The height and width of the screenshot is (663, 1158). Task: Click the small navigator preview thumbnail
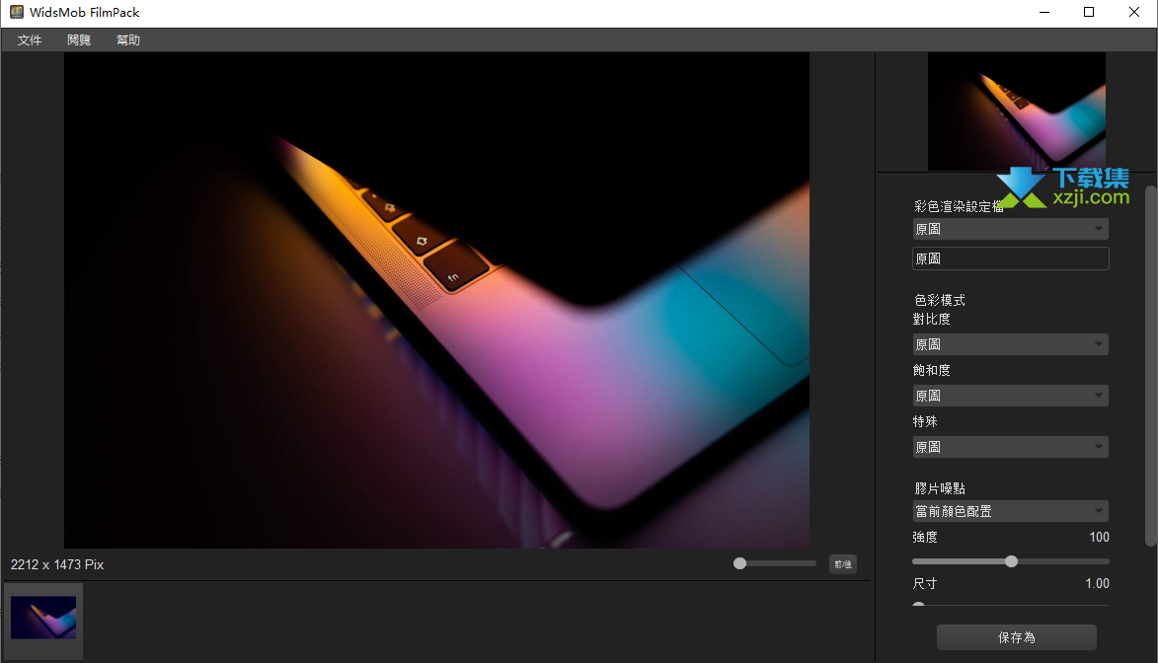coord(1017,111)
